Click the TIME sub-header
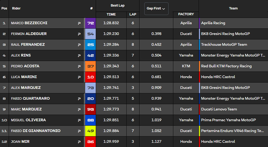 click(111, 14)
